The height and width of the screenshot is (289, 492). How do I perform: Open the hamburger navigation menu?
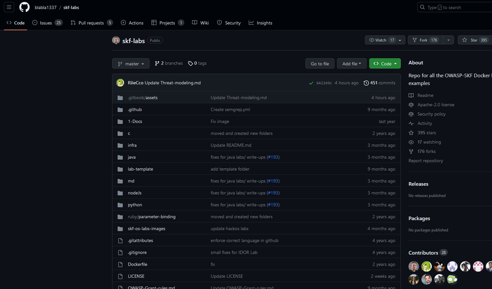pos(9,7)
